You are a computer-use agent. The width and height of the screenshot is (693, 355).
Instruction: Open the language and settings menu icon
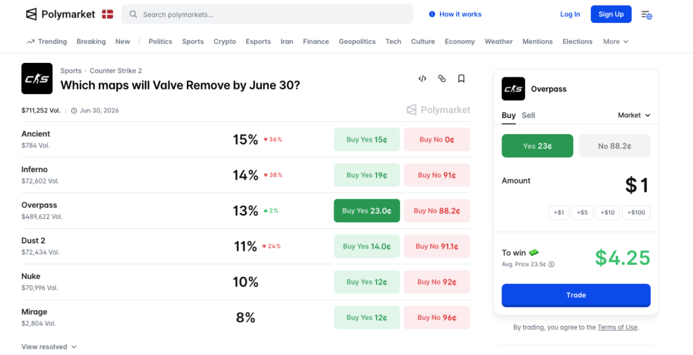[x=646, y=15]
